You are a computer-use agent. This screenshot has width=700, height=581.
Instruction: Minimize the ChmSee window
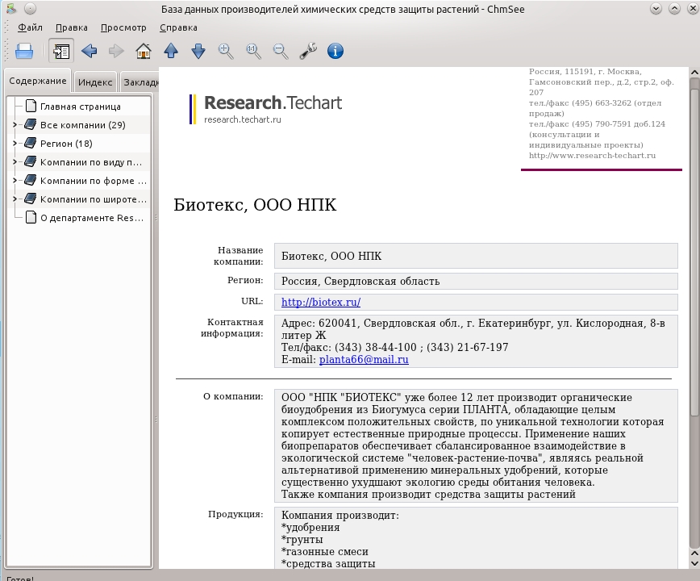(x=656, y=9)
